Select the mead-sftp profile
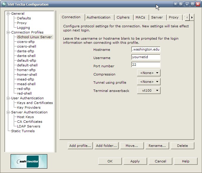This screenshot has height=173, width=202. 26,79
